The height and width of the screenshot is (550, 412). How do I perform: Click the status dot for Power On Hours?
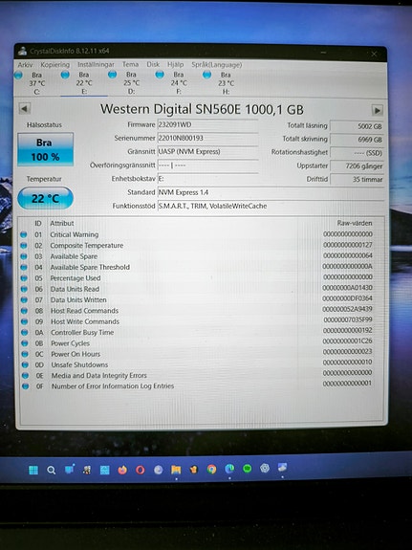[25, 354]
